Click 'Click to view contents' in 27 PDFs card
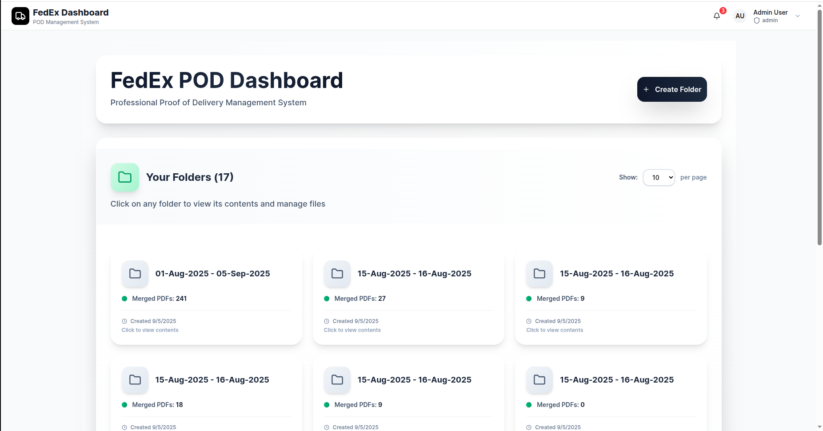 tap(352, 330)
